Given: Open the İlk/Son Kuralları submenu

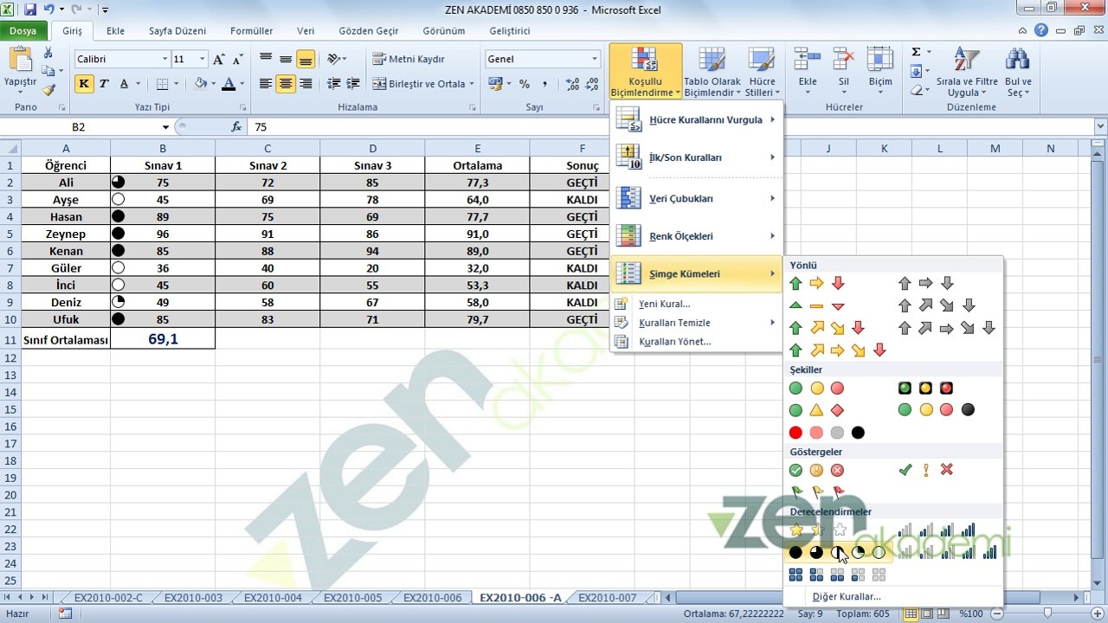Looking at the screenshot, I should (697, 157).
